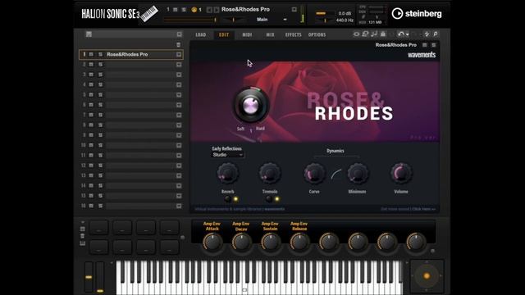
Task: Open load menu for slot 2
Action: pos(179,65)
